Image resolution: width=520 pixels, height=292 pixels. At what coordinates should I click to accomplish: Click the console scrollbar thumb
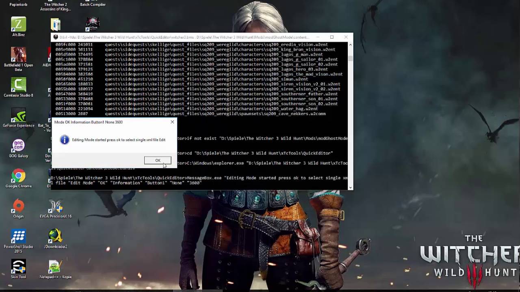350,59
